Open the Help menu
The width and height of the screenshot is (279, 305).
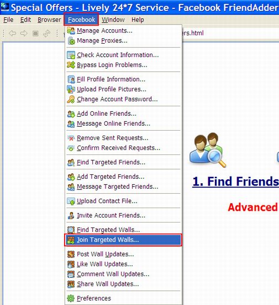pyautogui.click(x=138, y=19)
